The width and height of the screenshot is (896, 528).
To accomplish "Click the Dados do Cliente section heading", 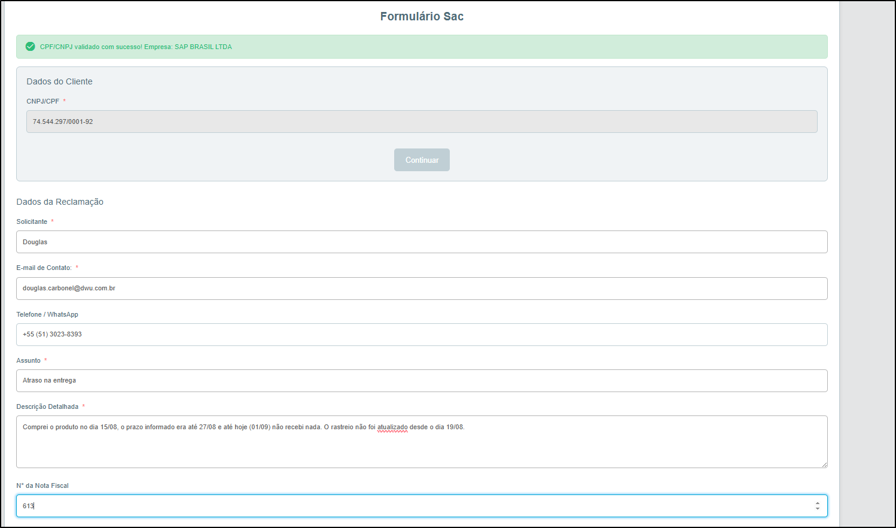I will click(x=59, y=81).
